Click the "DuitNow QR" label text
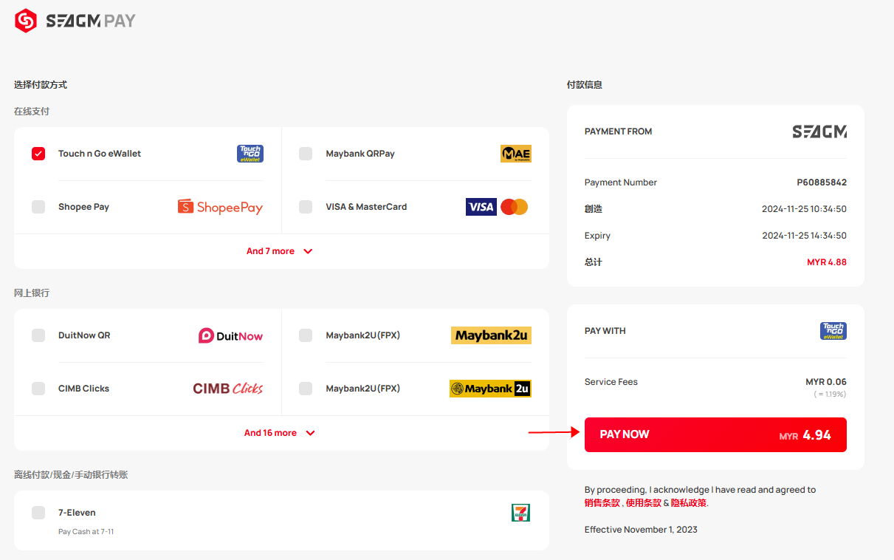 (84, 335)
